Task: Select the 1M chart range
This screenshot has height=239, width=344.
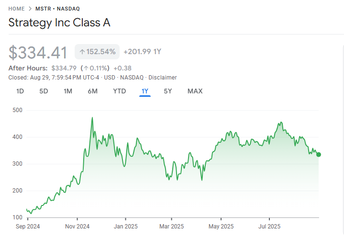Action: (x=68, y=91)
